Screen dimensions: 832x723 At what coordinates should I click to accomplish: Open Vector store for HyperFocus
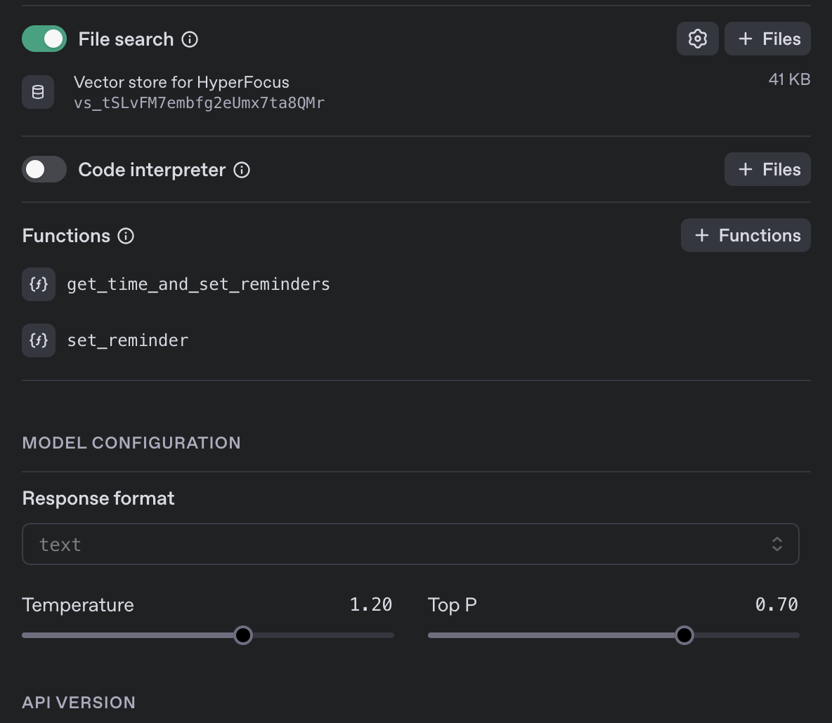click(181, 82)
